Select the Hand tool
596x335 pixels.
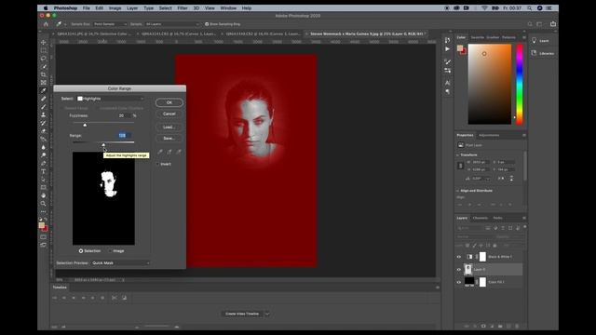point(44,195)
